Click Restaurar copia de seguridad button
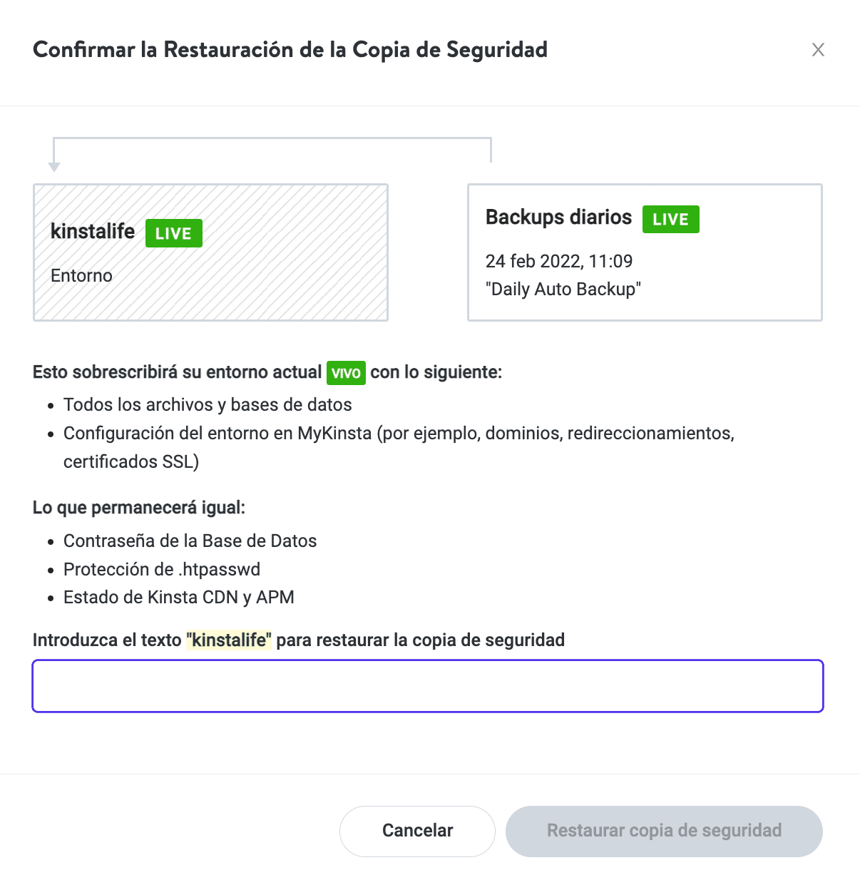 pos(664,831)
